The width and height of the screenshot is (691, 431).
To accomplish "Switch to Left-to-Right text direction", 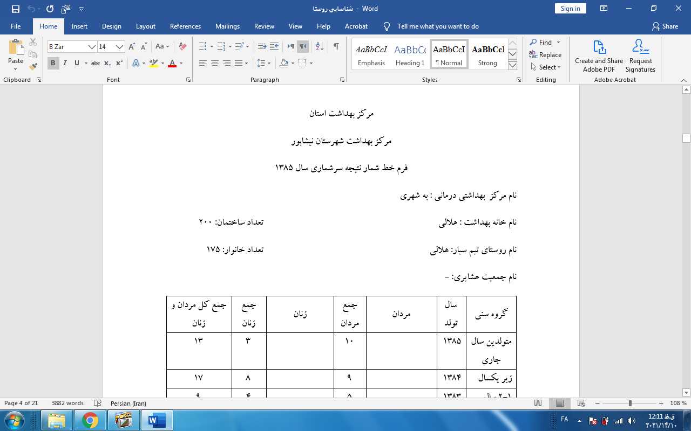I will [291, 47].
